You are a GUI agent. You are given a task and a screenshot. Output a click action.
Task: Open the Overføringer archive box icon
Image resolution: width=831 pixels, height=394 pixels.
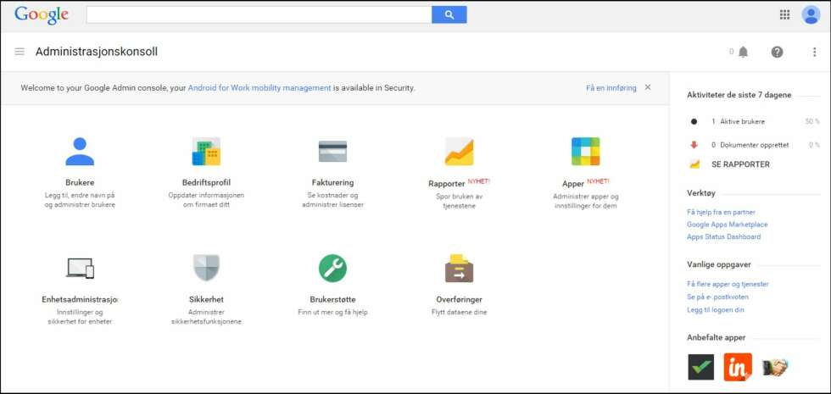pos(459,268)
